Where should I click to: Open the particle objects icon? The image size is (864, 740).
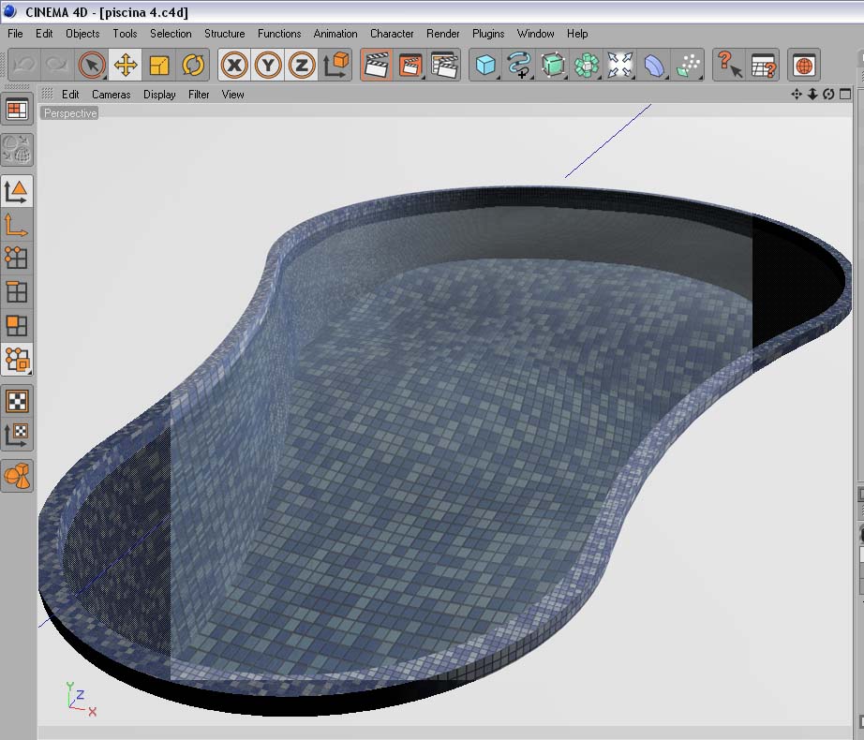(688, 66)
